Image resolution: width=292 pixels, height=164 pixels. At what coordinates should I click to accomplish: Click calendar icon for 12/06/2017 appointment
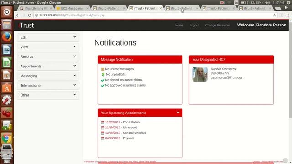pos(103,133)
